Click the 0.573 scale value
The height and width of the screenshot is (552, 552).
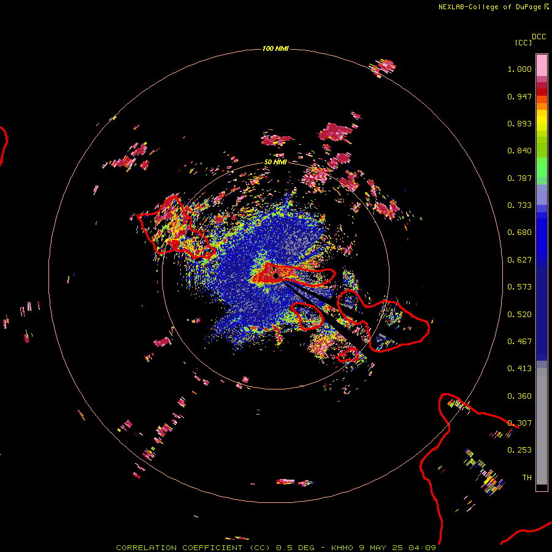(x=519, y=287)
